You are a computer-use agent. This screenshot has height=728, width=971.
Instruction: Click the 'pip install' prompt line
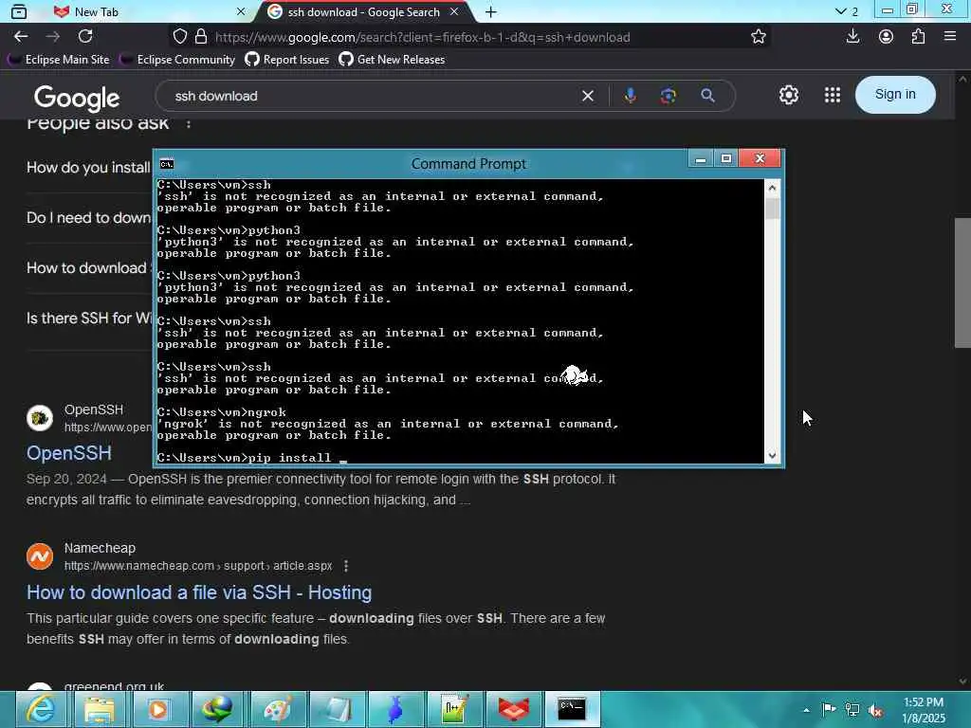[x=252, y=458]
